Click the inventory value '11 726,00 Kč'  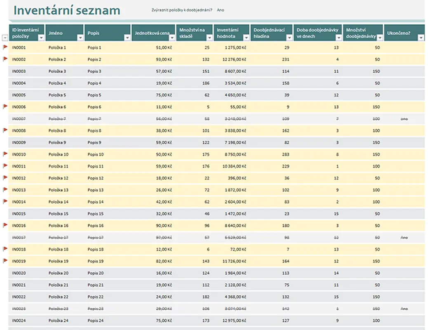234,262
